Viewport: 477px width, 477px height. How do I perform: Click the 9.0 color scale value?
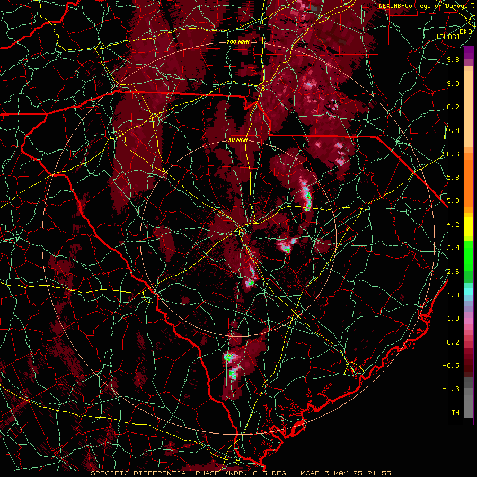coord(453,83)
